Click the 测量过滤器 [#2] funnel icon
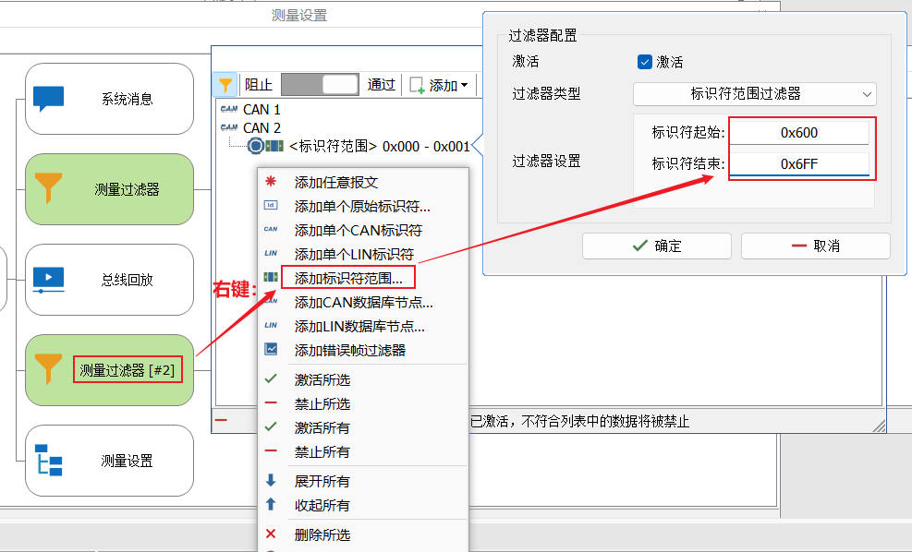This screenshot has width=912, height=552. click(x=48, y=369)
